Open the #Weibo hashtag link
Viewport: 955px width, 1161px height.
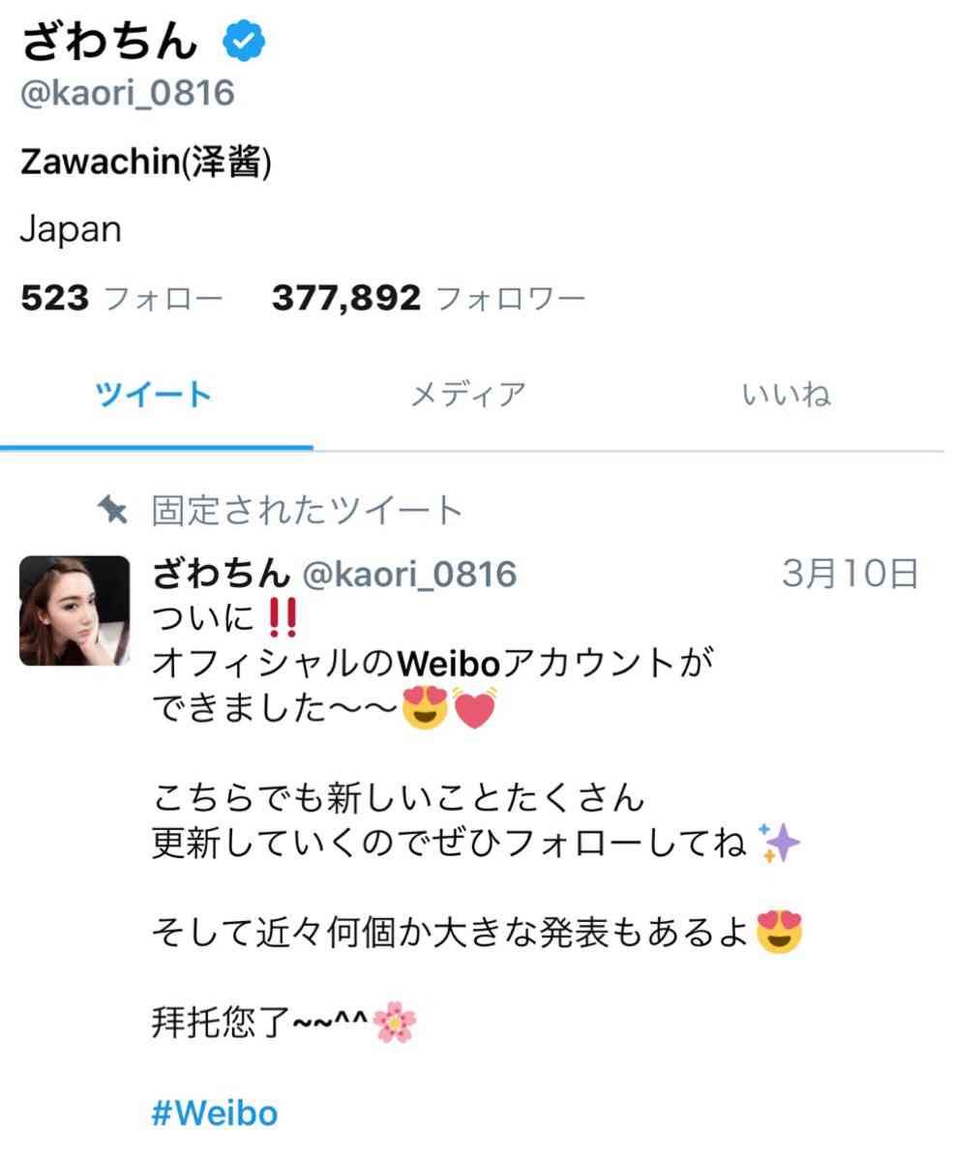coord(215,1113)
